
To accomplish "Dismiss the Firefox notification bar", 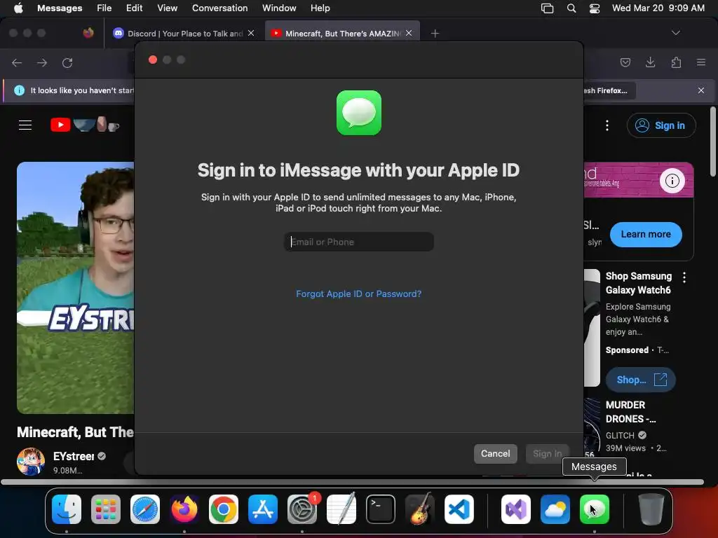I will [x=701, y=90].
